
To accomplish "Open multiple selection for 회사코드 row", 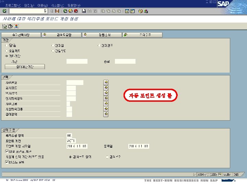I will coord(106,88).
